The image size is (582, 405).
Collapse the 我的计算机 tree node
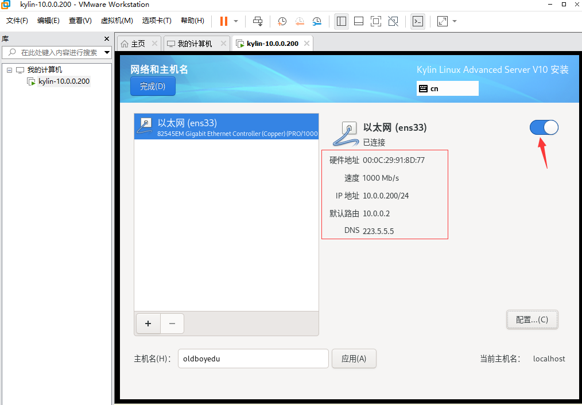(9, 70)
